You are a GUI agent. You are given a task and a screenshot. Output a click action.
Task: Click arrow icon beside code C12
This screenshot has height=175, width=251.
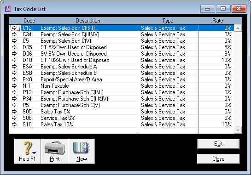point(14,28)
